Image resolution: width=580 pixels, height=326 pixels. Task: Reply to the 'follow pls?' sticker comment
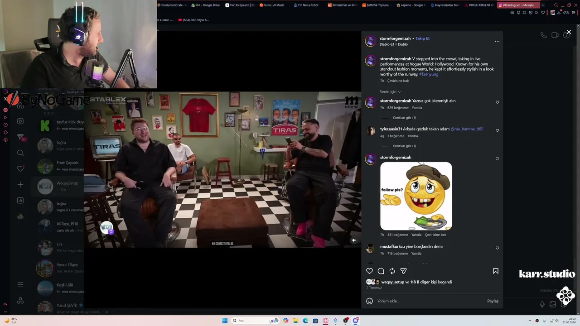coord(416,235)
